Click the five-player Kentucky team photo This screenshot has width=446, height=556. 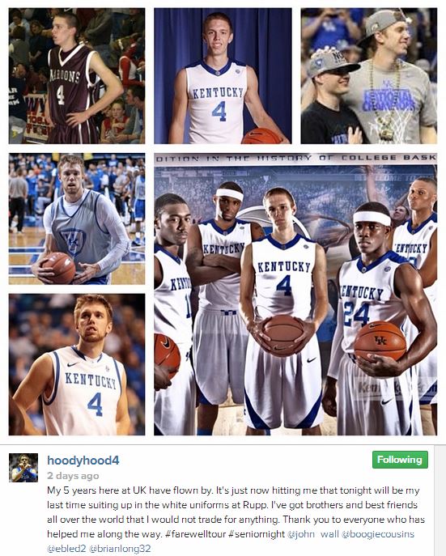[295, 295]
